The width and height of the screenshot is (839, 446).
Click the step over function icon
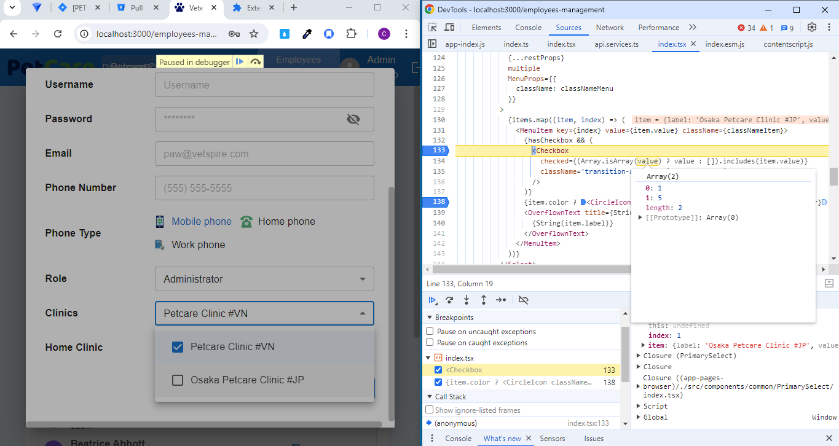[x=449, y=300]
